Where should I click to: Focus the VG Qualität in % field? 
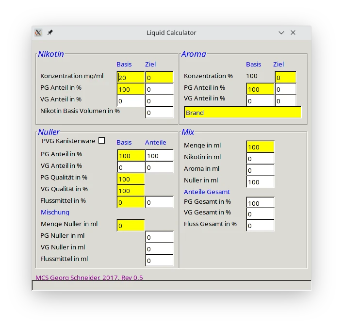[131, 191]
